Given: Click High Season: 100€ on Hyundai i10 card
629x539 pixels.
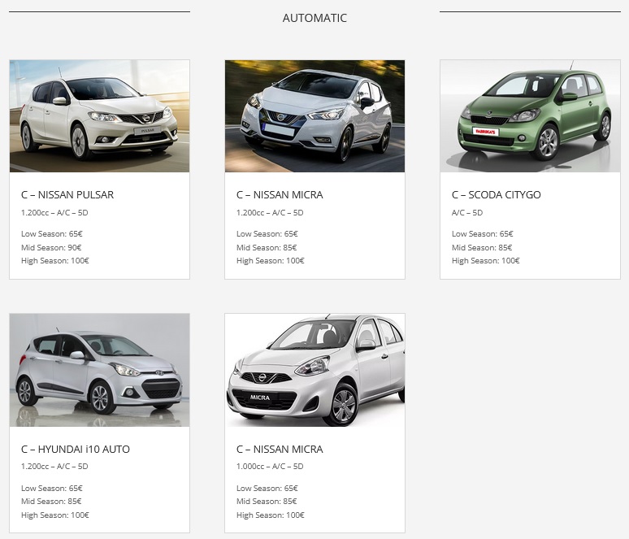Looking at the screenshot, I should 54,515.
